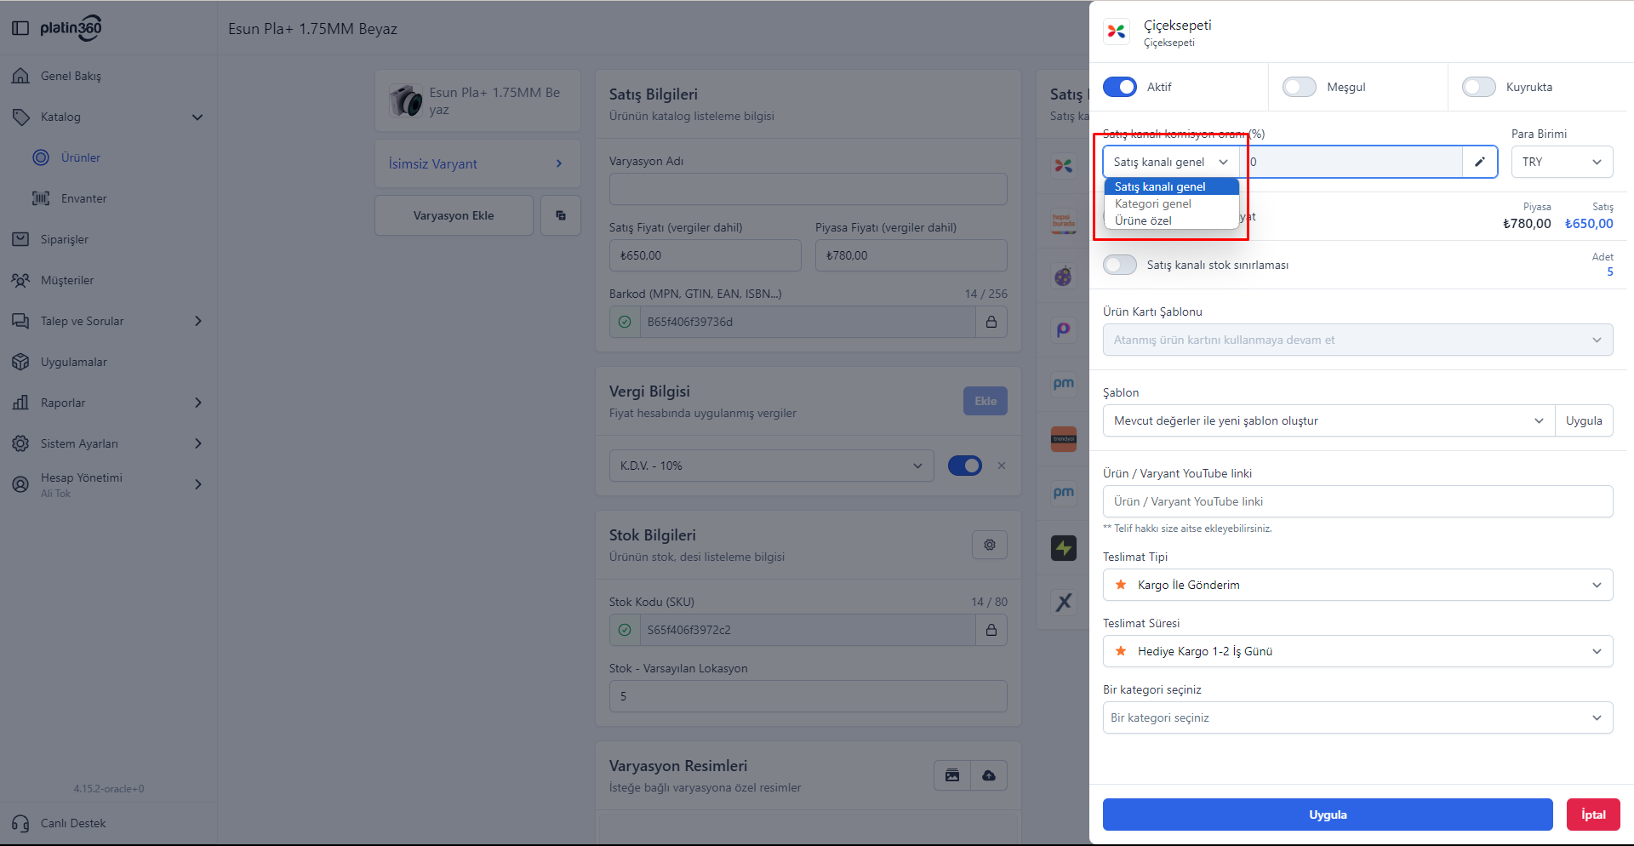
Task: Click the duplicate variant icon next to Varyasyon Ekle
Action: click(561, 215)
